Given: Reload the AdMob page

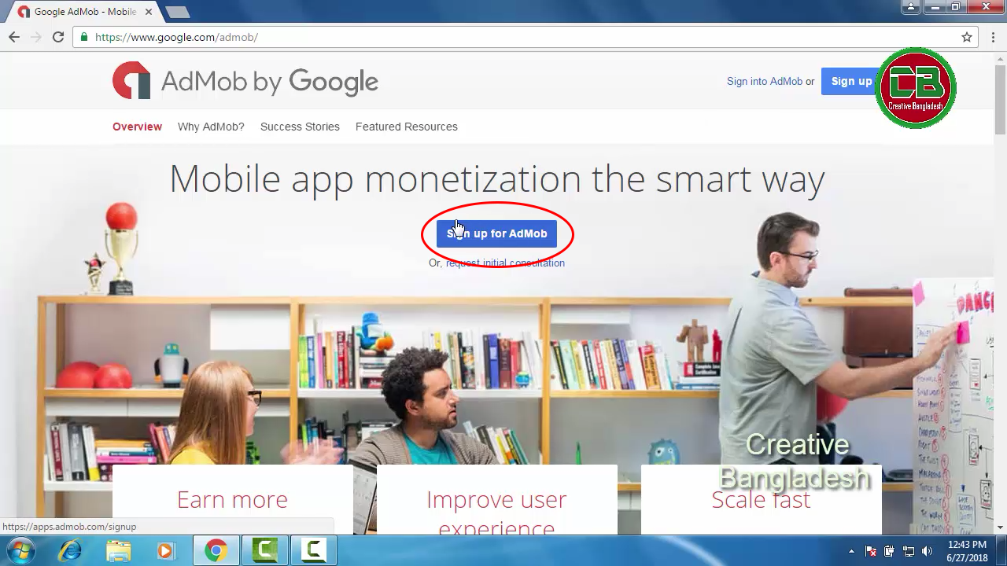Looking at the screenshot, I should 58,37.
